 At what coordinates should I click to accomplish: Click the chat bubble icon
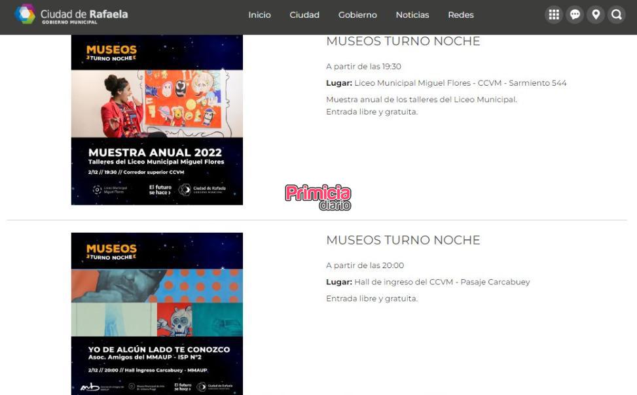click(x=575, y=14)
